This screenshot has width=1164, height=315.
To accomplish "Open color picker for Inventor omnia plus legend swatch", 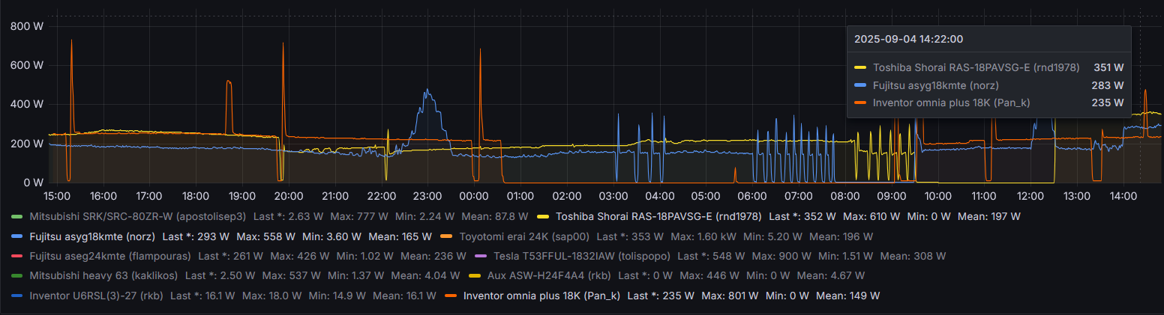I will coord(451,296).
